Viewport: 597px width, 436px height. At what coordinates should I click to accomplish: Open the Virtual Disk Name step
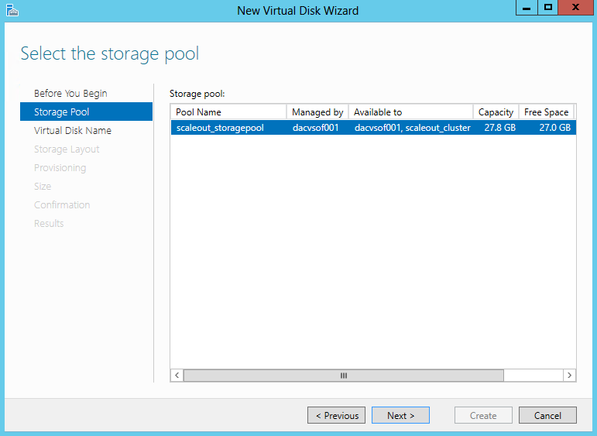pyautogui.click(x=72, y=130)
